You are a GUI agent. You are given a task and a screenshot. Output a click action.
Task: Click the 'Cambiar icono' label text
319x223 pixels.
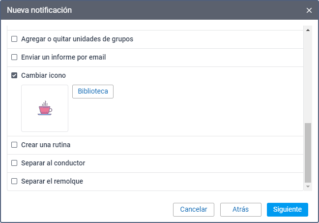pos(43,75)
